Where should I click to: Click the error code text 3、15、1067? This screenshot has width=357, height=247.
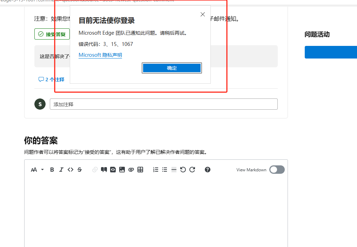(x=118, y=44)
